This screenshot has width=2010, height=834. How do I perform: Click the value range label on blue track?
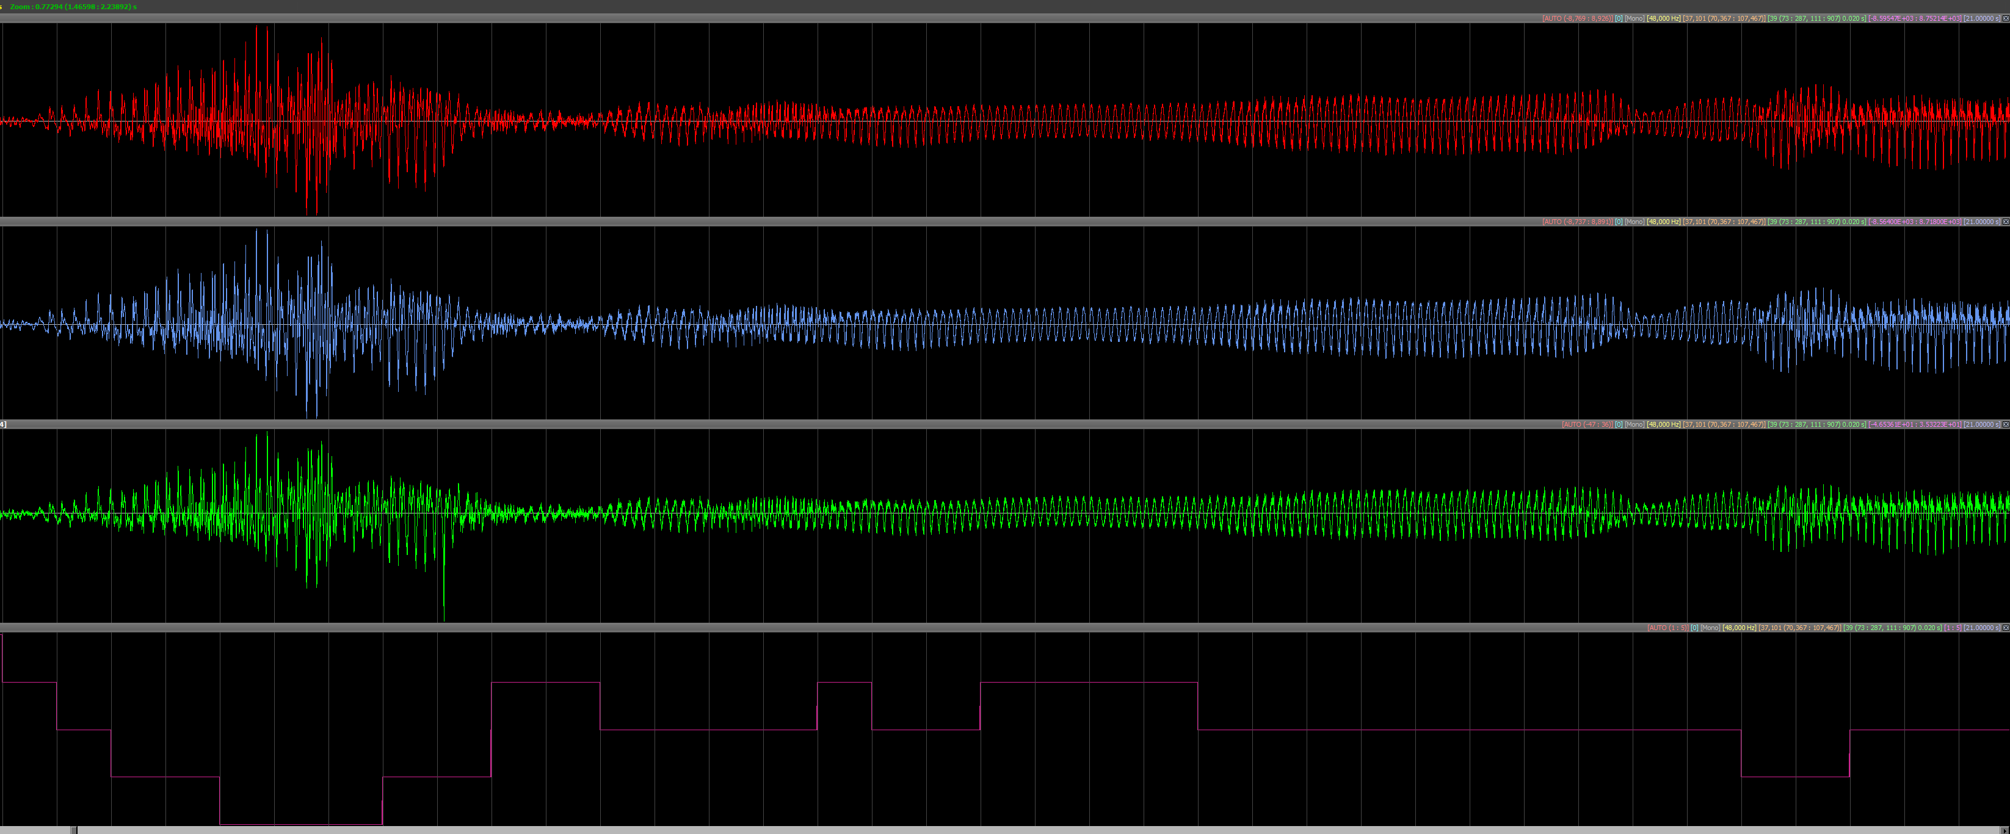click(x=1915, y=222)
